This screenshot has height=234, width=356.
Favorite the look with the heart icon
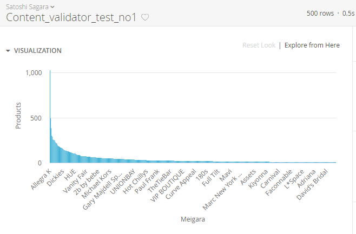click(x=145, y=17)
